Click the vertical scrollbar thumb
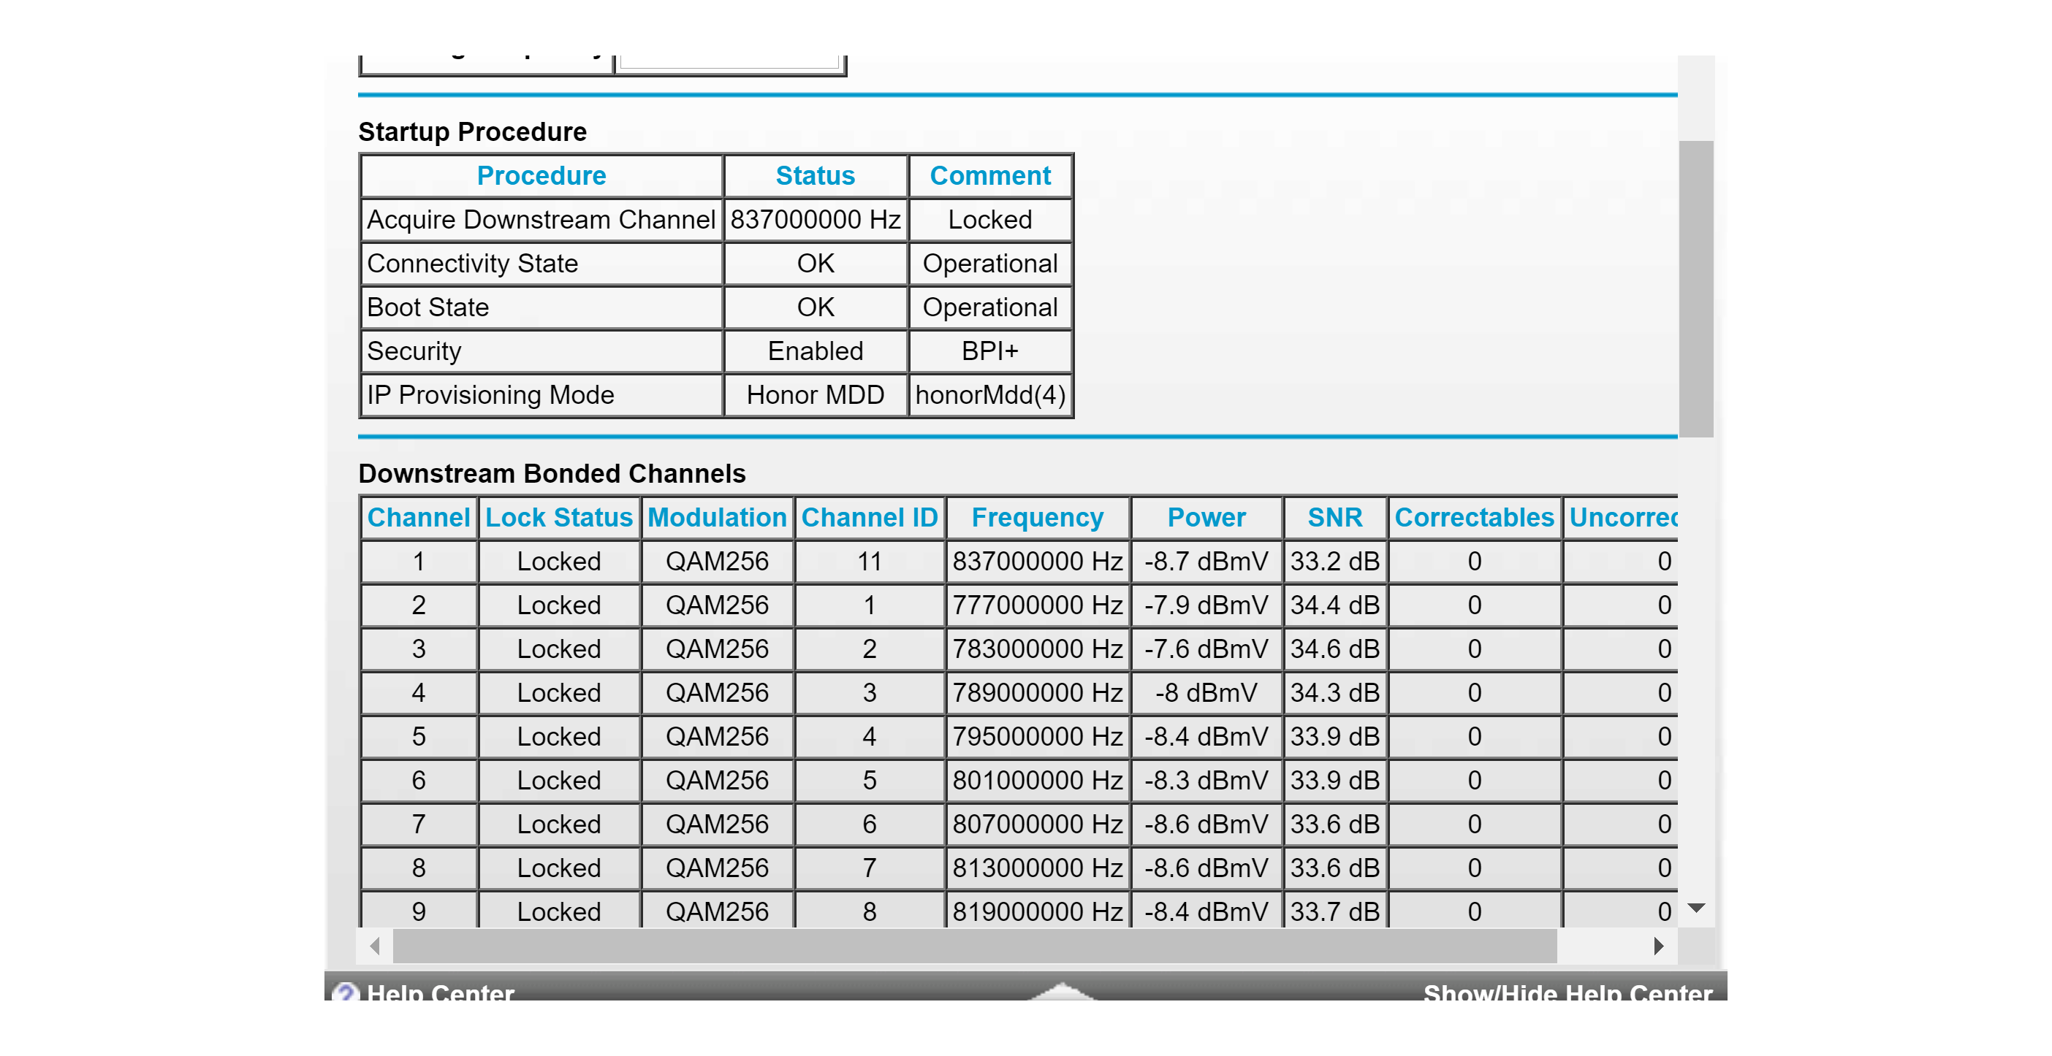Image resolution: width=2052 pixels, height=1056 pixels. click(1696, 289)
